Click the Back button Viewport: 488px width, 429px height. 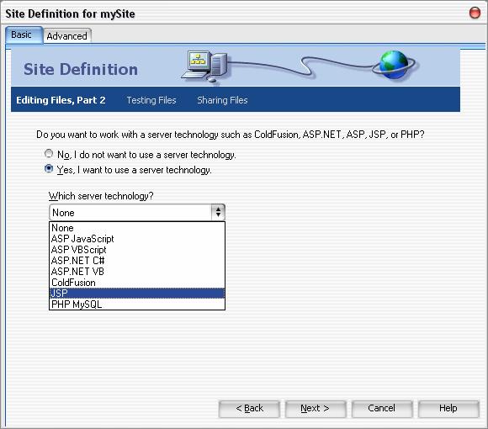pos(249,409)
